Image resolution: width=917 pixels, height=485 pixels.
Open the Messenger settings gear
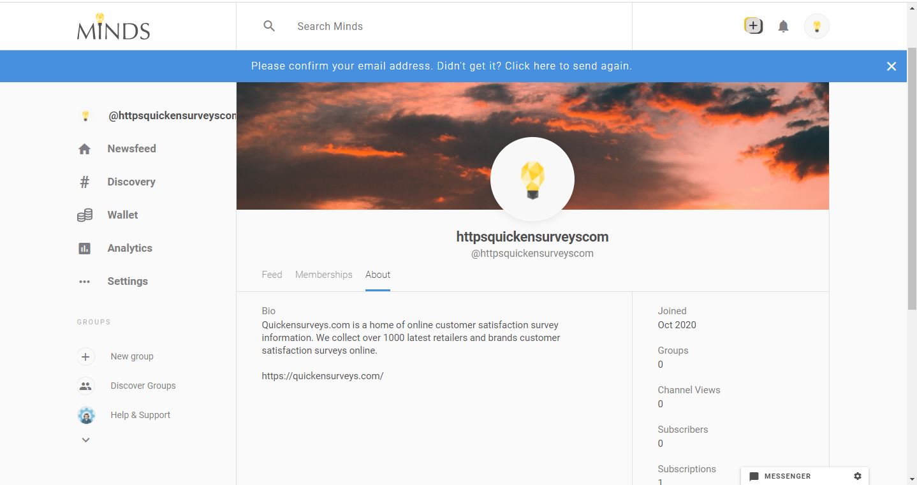(858, 476)
